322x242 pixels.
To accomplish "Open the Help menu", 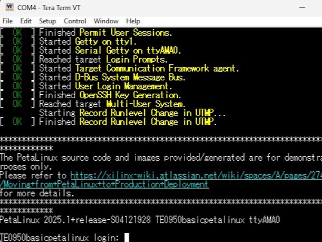I will coord(133,21).
